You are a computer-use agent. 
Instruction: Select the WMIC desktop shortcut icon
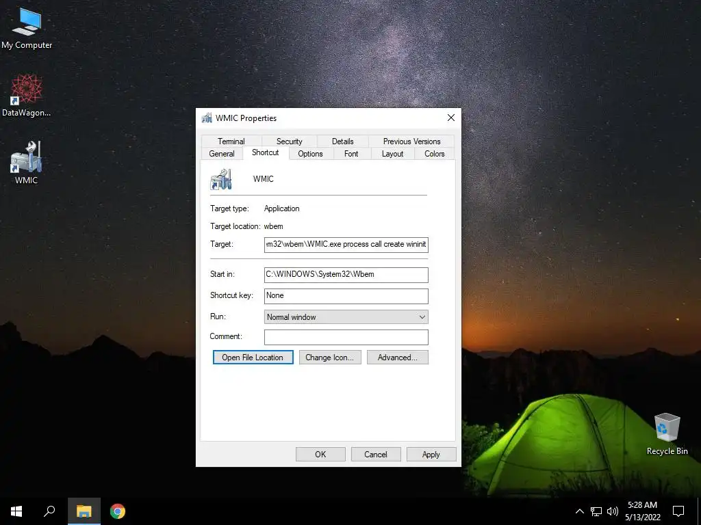tap(27, 163)
